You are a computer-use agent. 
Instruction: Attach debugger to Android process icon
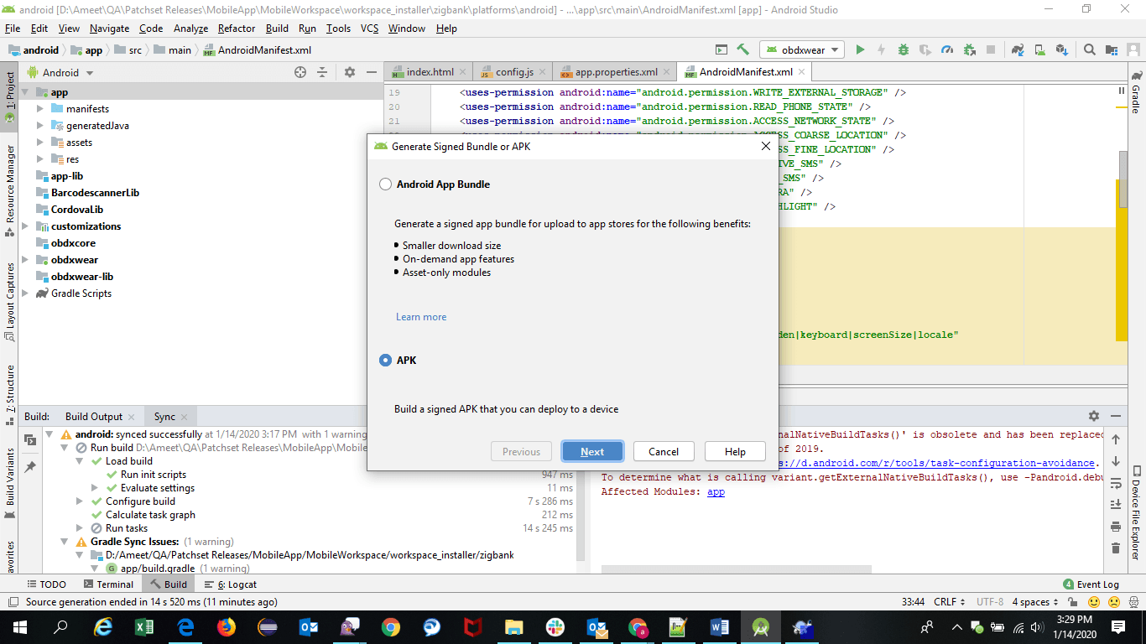coord(969,49)
